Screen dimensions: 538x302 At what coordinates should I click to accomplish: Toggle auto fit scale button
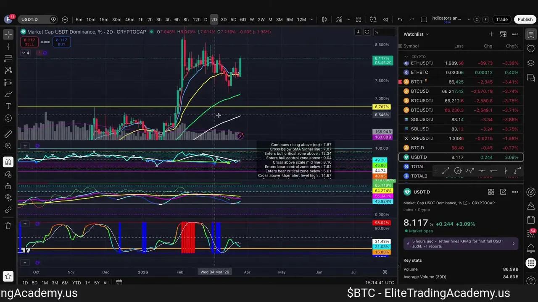(367, 32)
